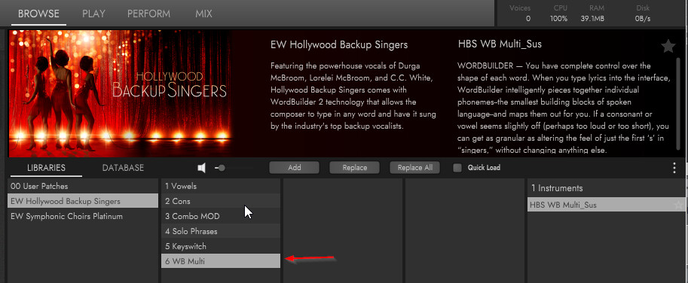This screenshot has width=688, height=283.
Task: Star the HBS WB Multi_Sus instrument row
Action: [679, 205]
